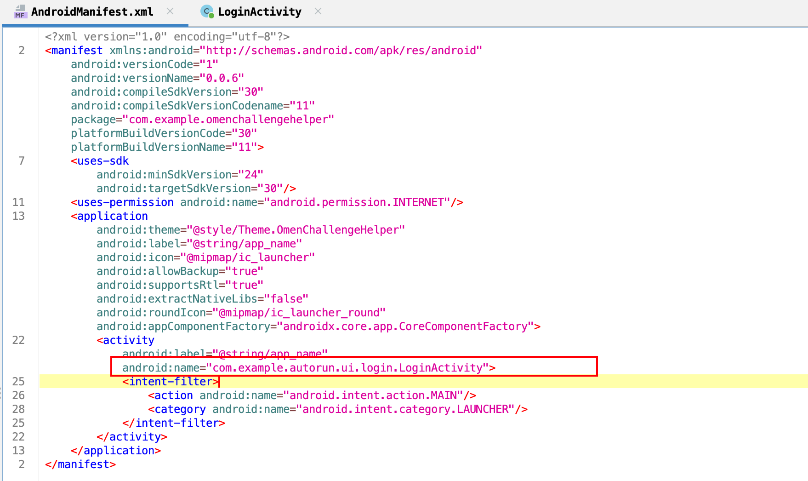Click the android:supportsRtl="true" attribute
The width and height of the screenshot is (808, 481).
(180, 285)
